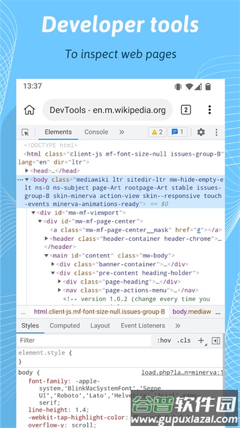
Task: Toggle the computed styles sidebar pane icon
Action: click(216, 340)
